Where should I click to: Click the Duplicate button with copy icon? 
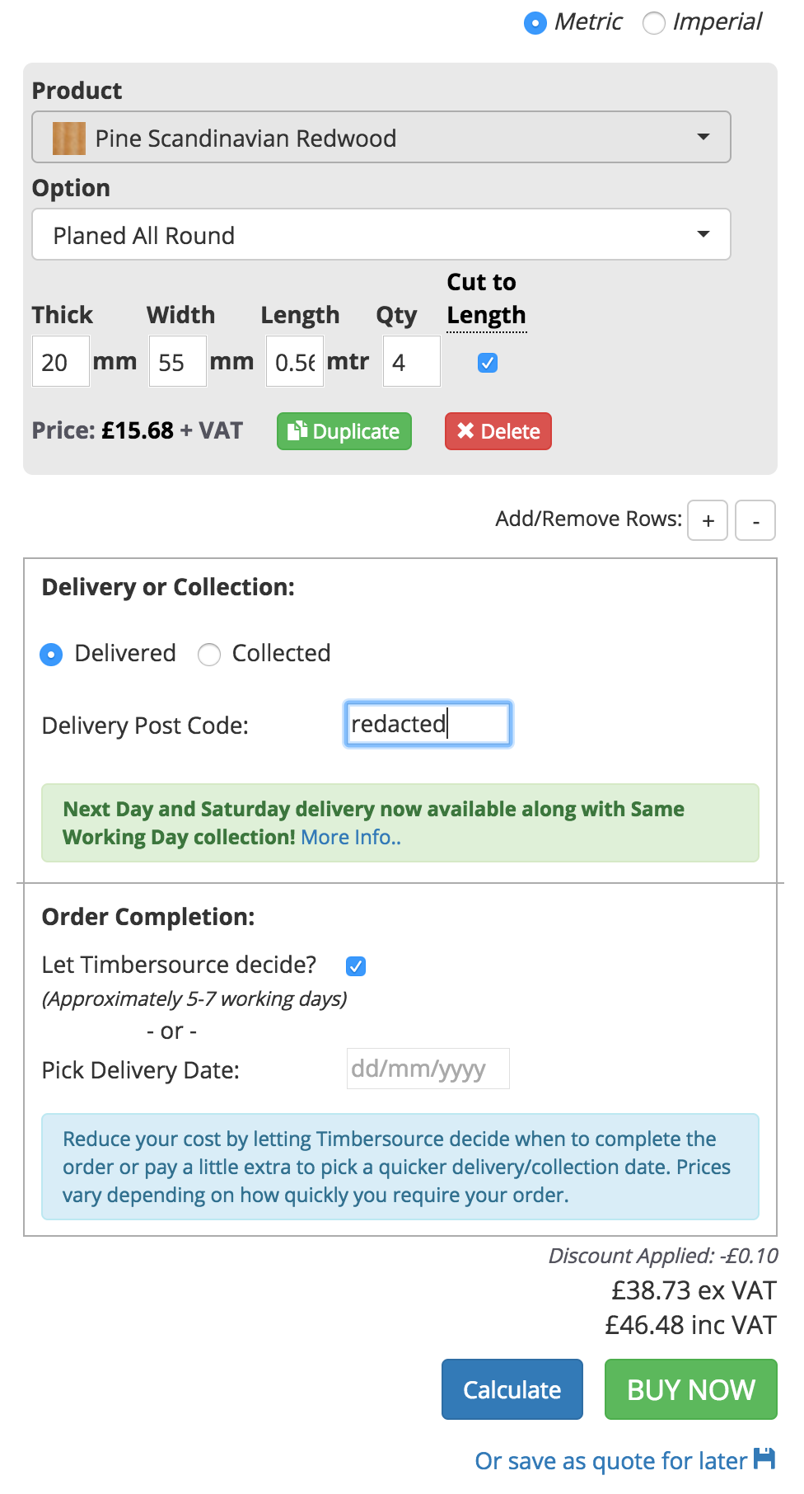(x=344, y=431)
